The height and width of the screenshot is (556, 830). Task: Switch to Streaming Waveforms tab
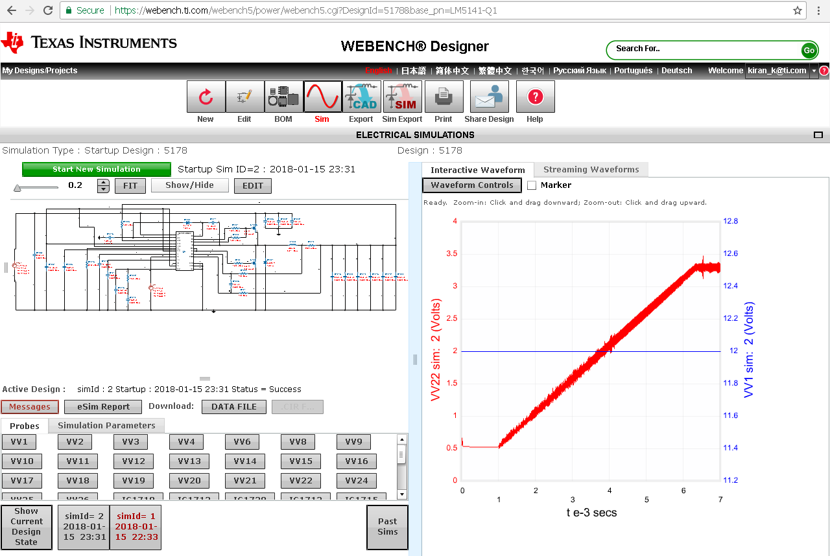pyautogui.click(x=591, y=170)
